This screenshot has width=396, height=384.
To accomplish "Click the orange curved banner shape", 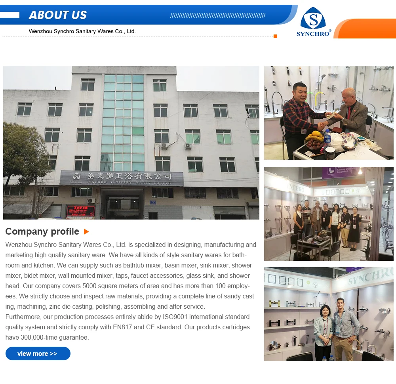I will (x=365, y=29).
